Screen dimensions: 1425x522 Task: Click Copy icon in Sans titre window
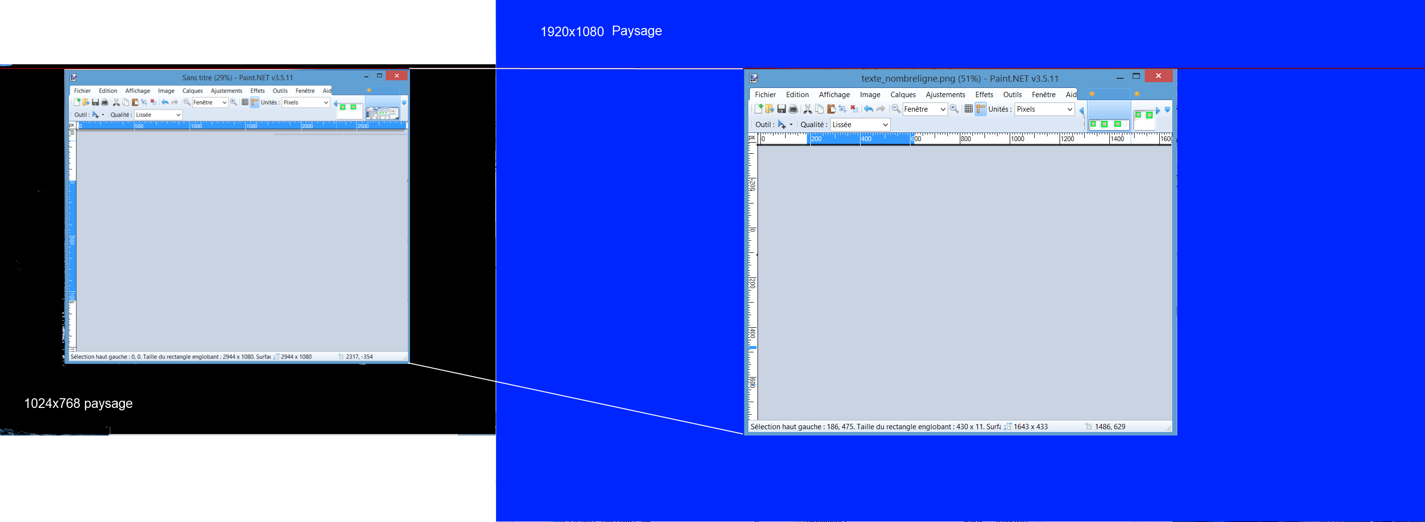coord(125,102)
